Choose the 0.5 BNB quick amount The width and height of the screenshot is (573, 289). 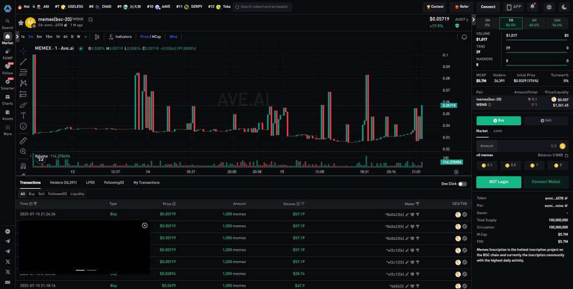[510, 165]
